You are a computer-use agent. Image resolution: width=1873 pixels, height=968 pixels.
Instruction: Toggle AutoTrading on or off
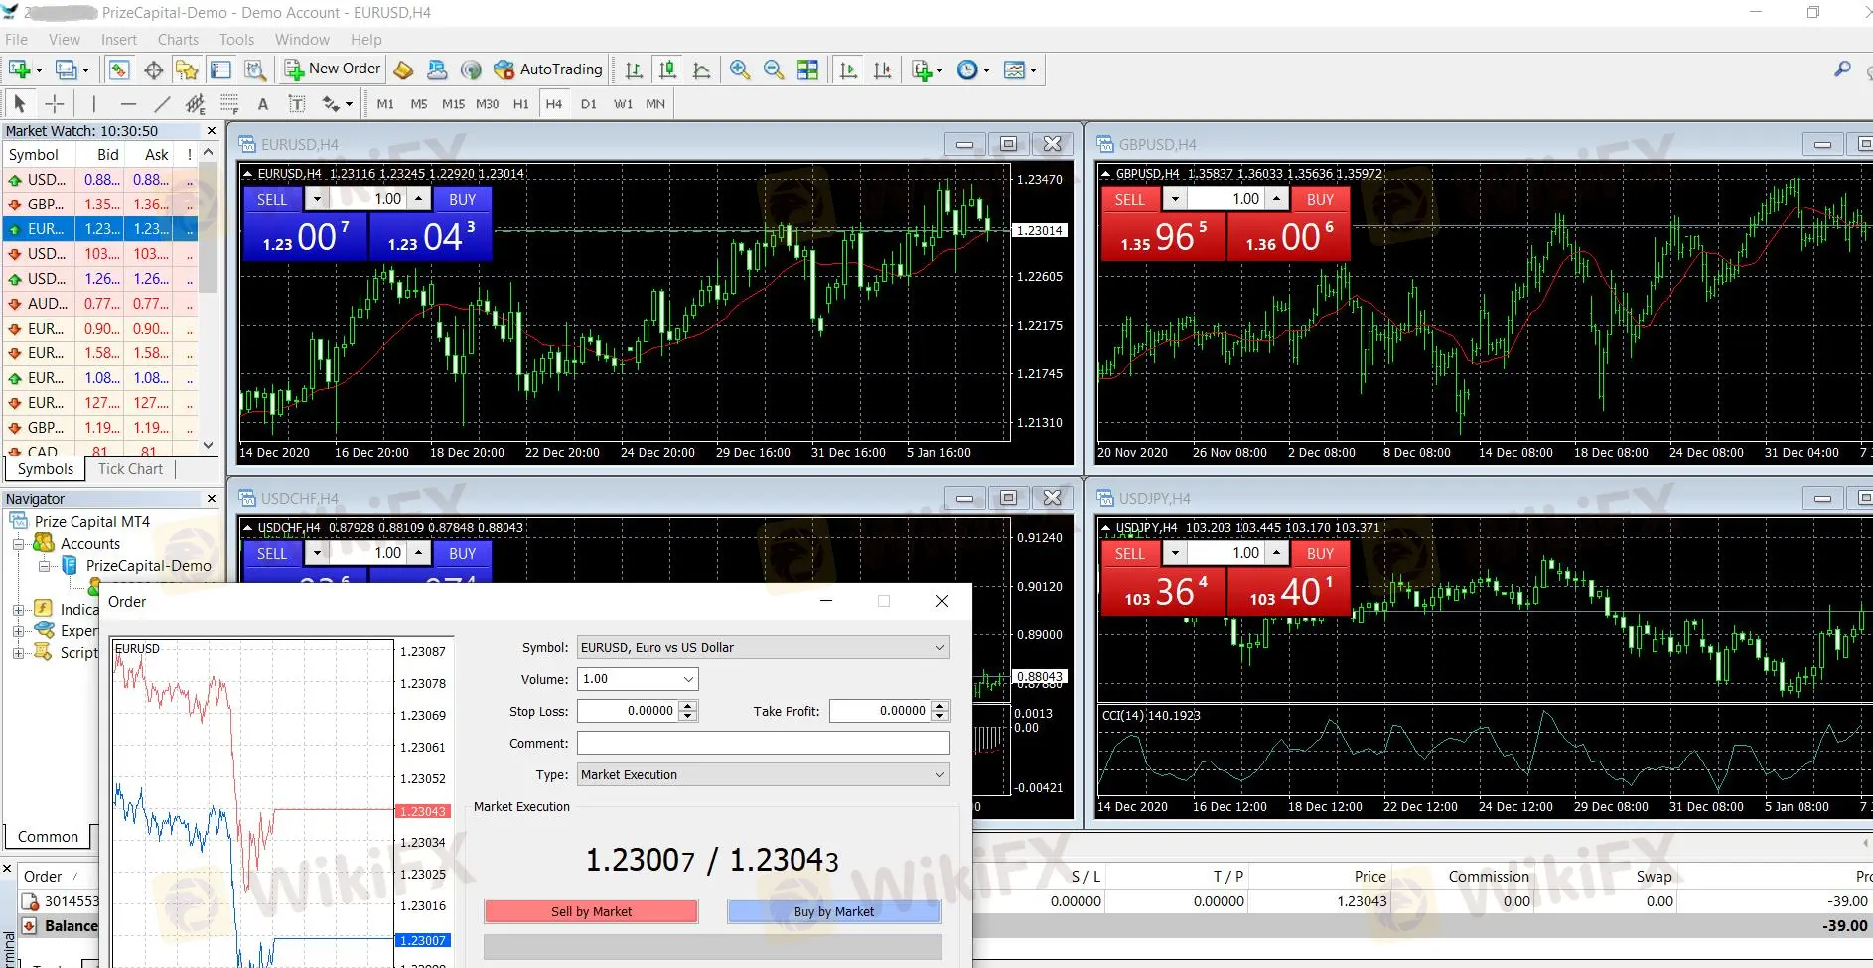click(x=548, y=69)
